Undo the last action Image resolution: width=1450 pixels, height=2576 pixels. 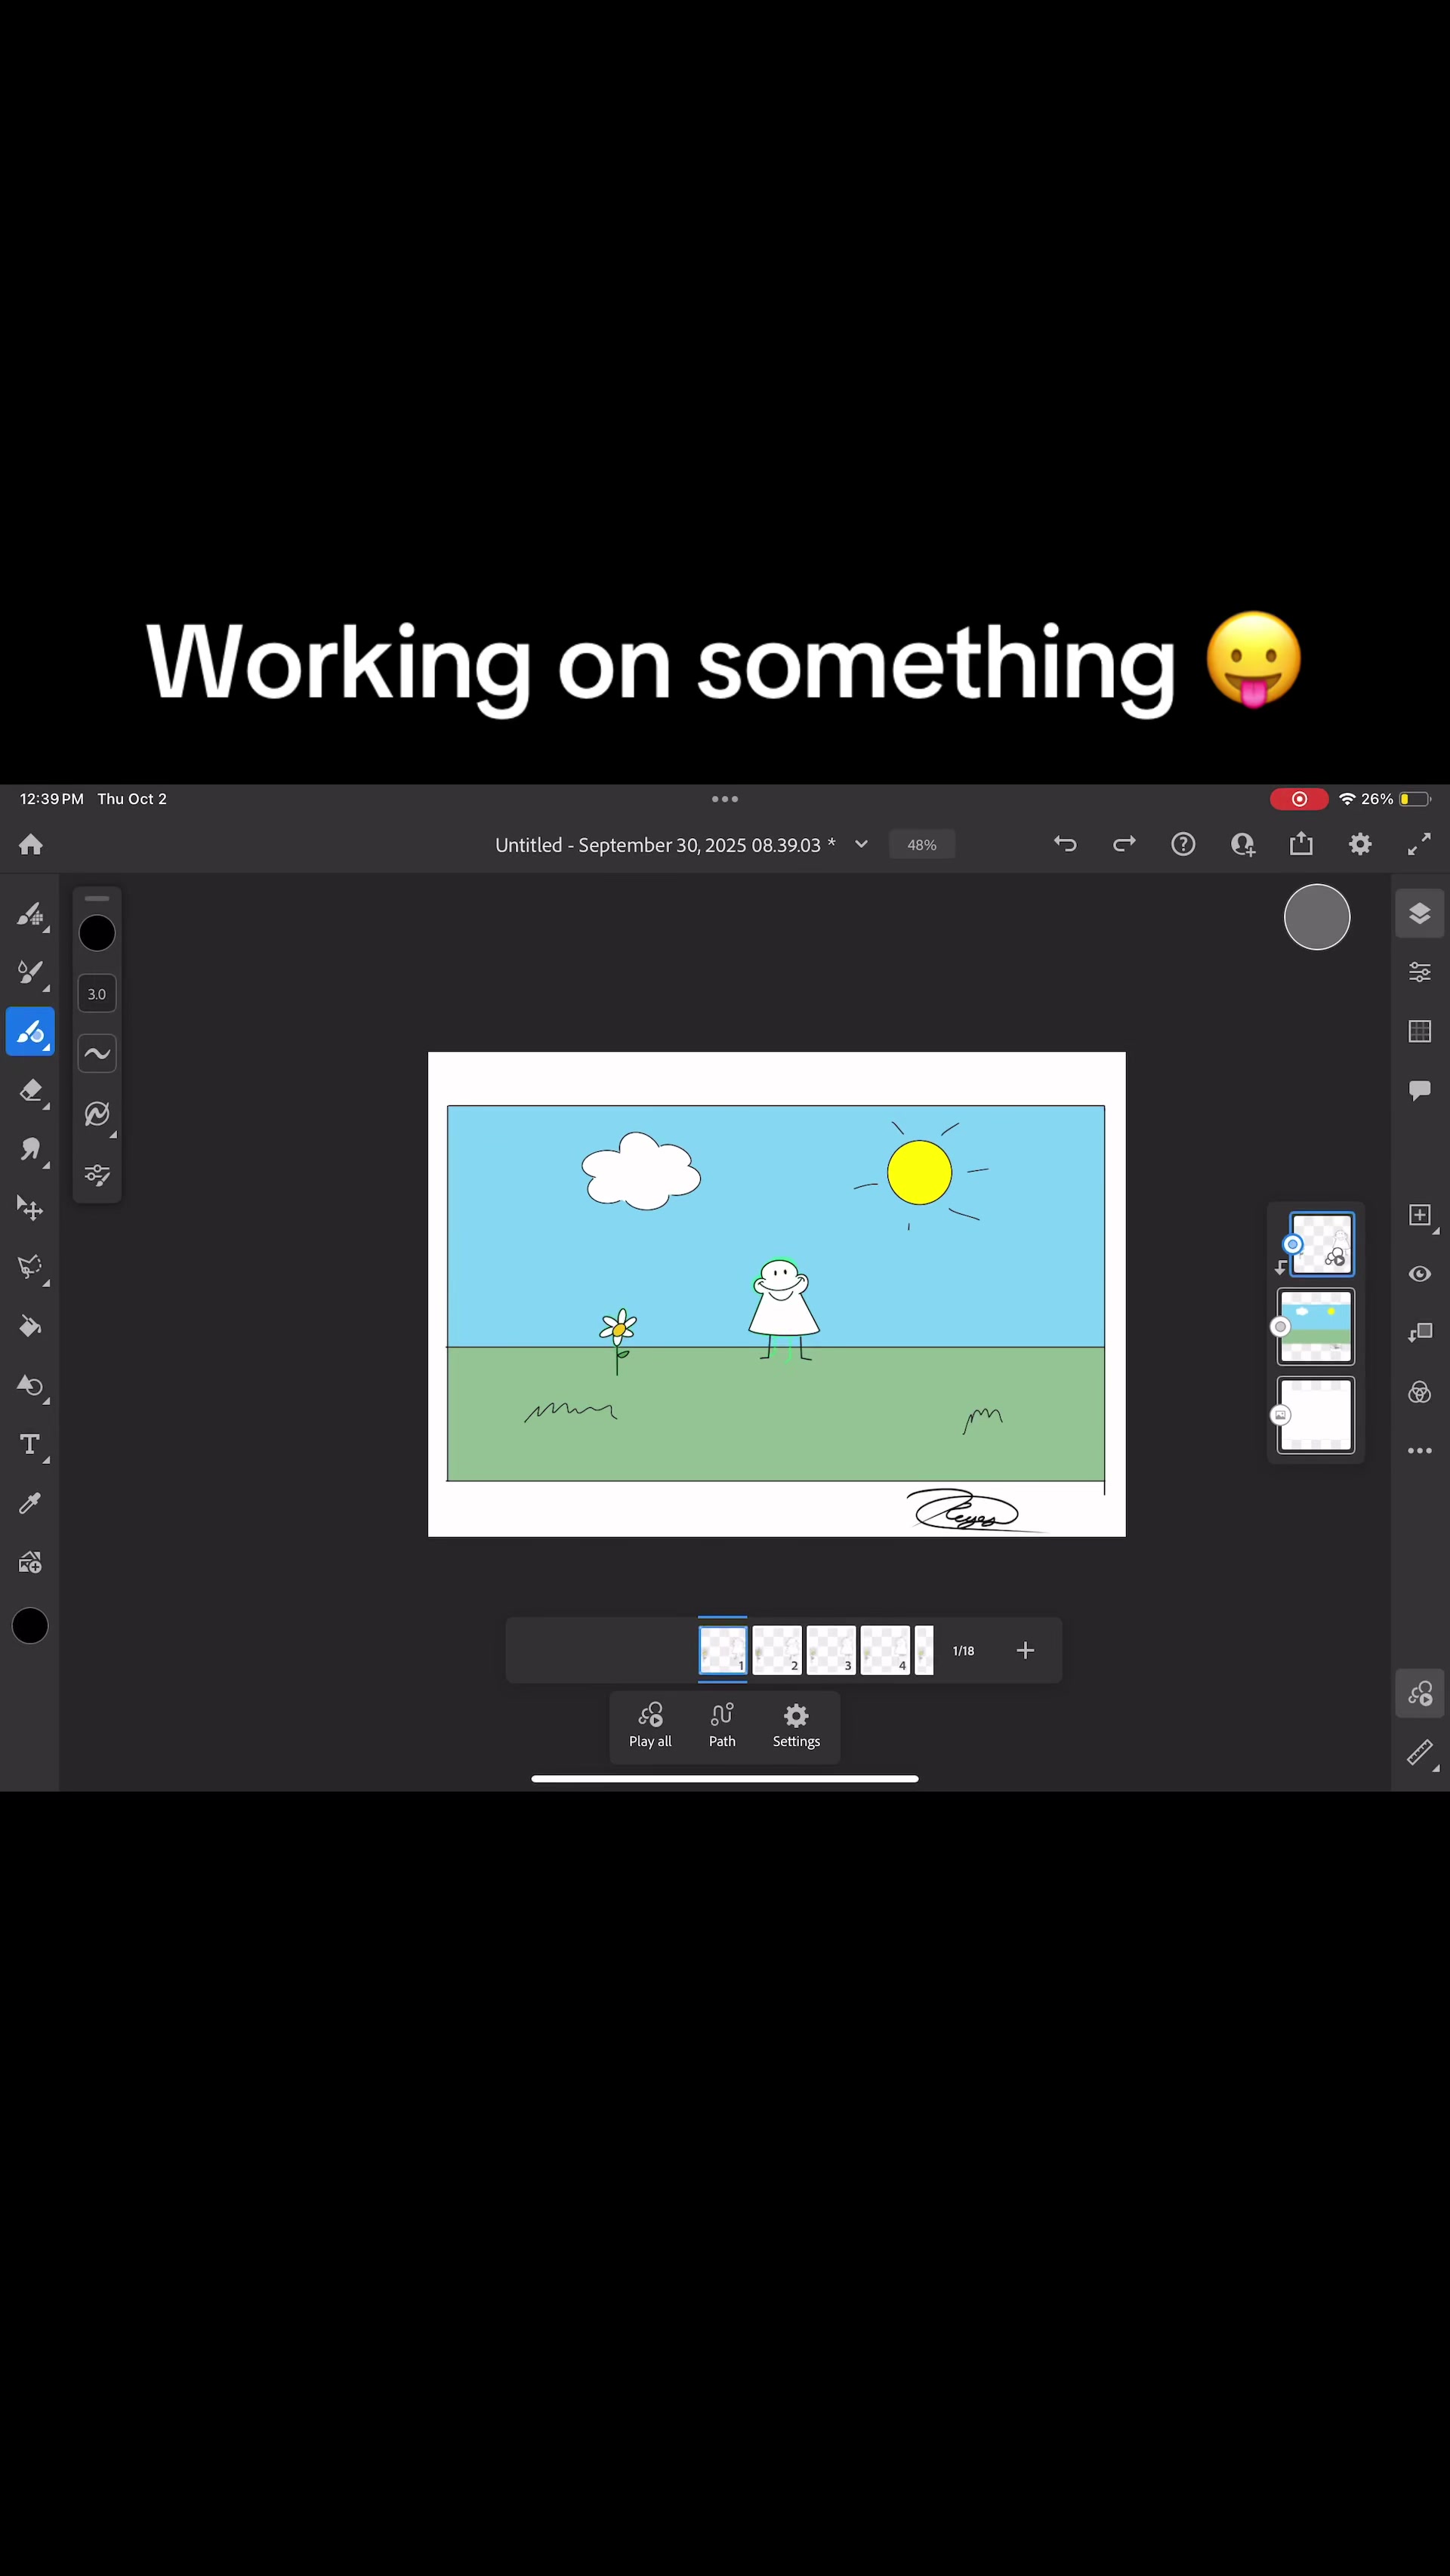click(1065, 844)
